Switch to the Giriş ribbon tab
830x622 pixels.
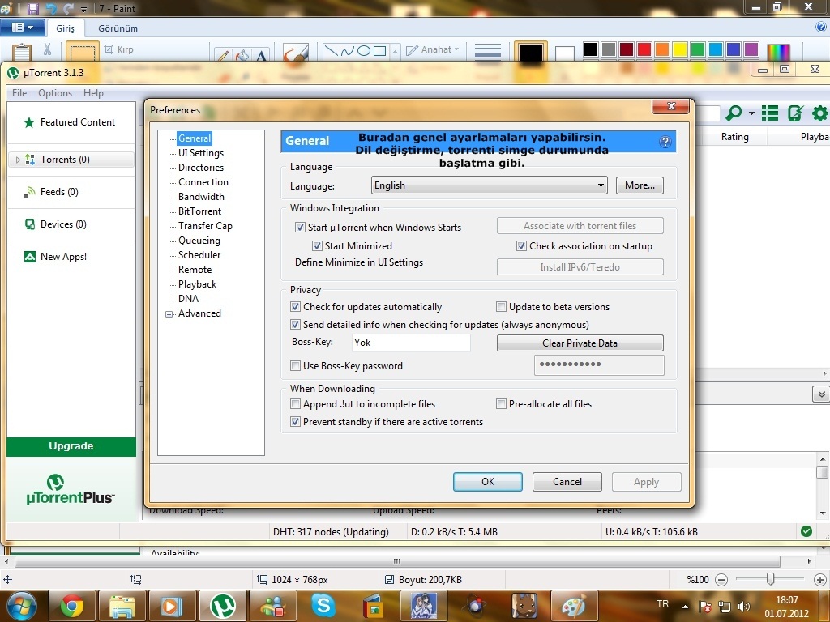66,28
